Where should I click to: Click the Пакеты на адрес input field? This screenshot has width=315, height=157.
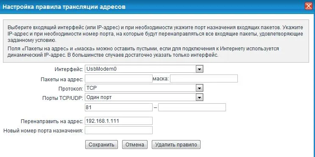tap(119, 79)
